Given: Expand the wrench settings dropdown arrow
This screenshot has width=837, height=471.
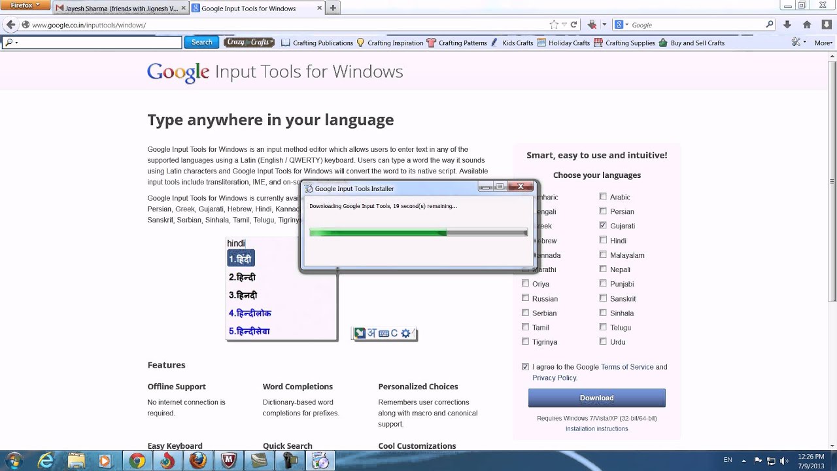Looking at the screenshot, I should [805, 43].
